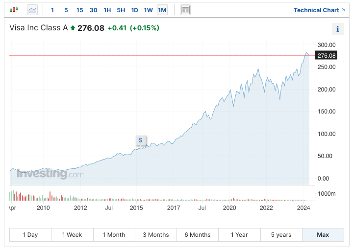The image size is (353, 250).
Task: Select the 1W interval
Action: (149, 10)
